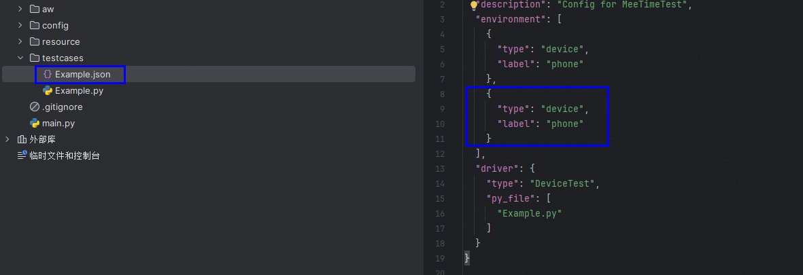Click the lightbulb intention icon in editor

(x=474, y=5)
